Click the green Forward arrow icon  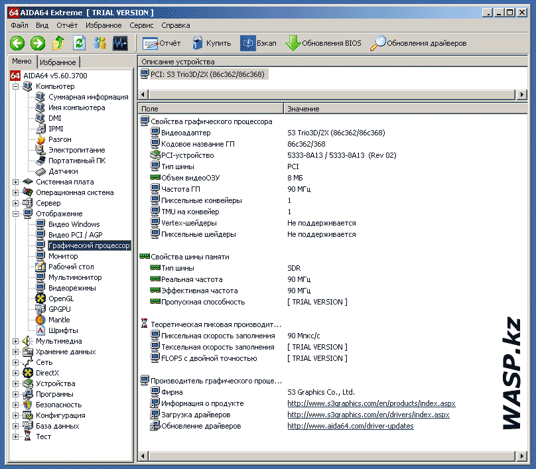pos(38,43)
